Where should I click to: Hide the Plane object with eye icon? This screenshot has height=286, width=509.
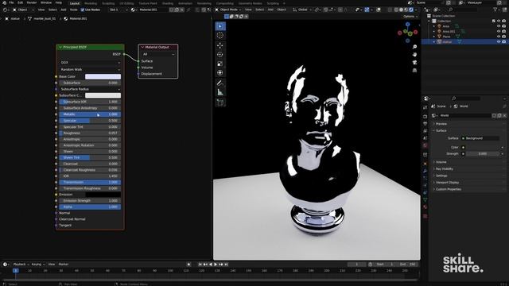click(x=499, y=37)
